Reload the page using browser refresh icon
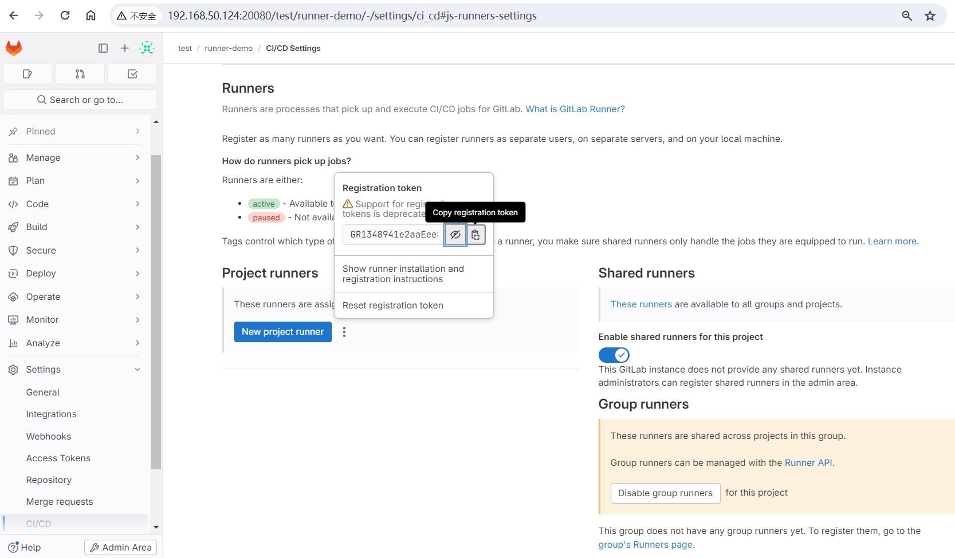This screenshot has width=955, height=558. click(65, 15)
